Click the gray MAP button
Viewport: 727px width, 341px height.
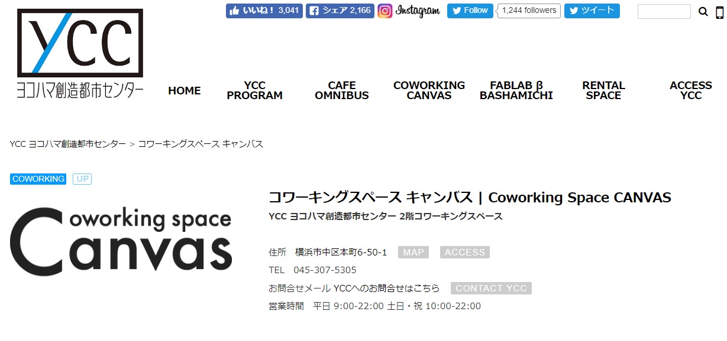(413, 253)
